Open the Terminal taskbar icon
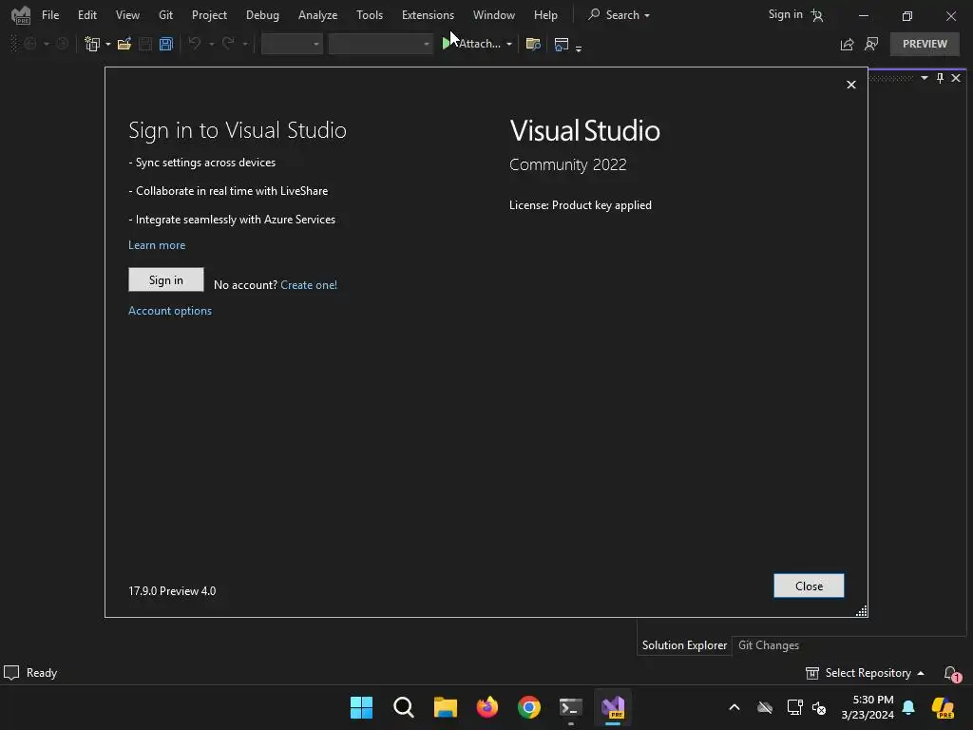Screen dimensions: 973x730 pyautogui.click(x=571, y=707)
